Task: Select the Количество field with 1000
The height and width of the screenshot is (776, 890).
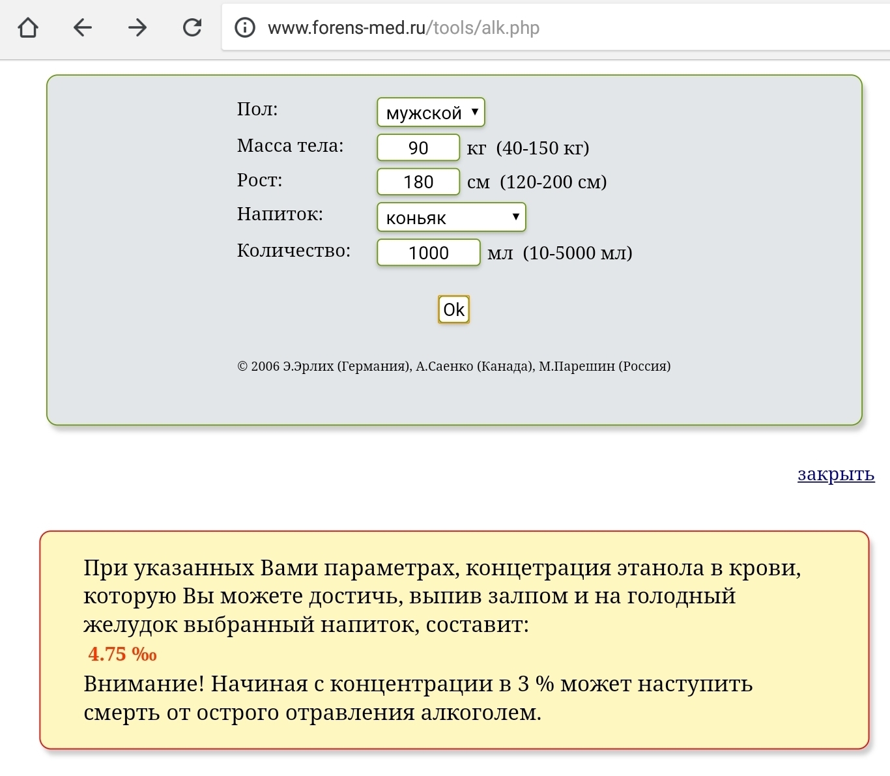Action: [429, 253]
